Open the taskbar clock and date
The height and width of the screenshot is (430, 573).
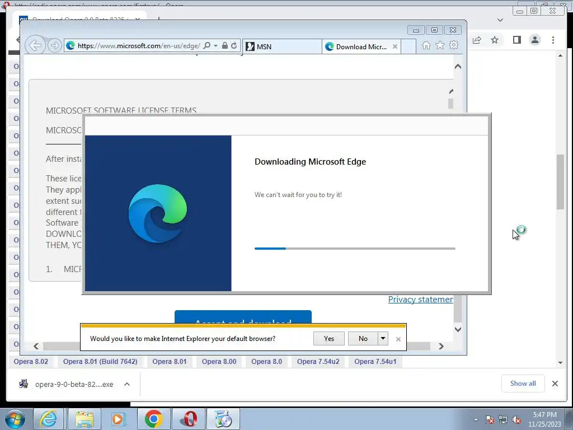pos(544,419)
